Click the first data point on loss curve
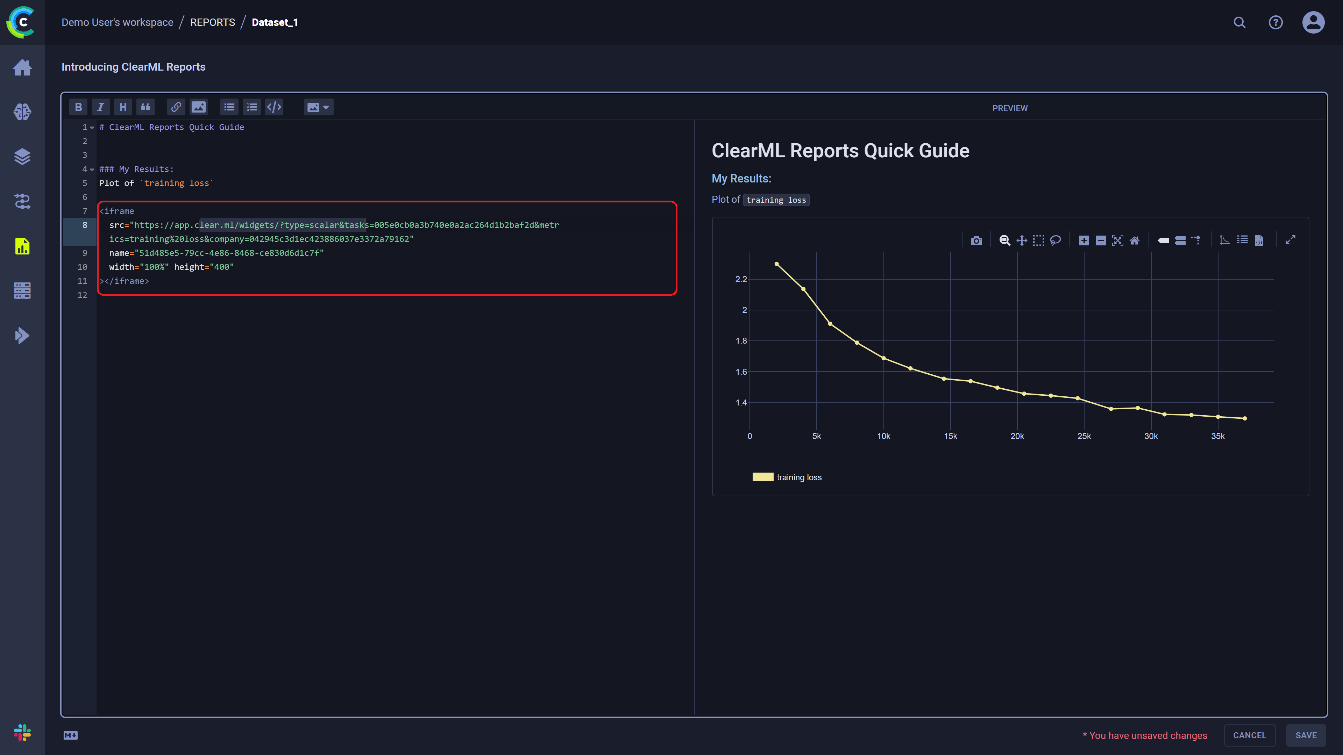The width and height of the screenshot is (1343, 755). [776, 264]
